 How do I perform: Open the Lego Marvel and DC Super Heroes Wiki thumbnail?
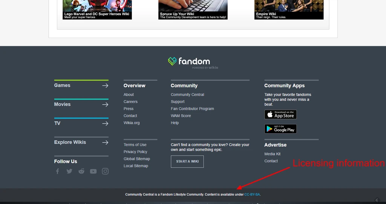pyautogui.click(x=97, y=9)
